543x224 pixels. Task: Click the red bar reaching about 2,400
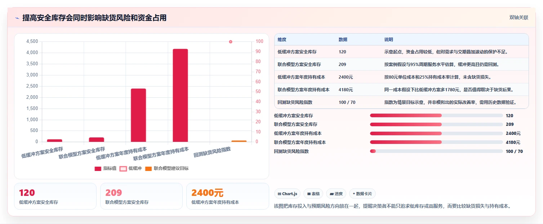tap(138, 115)
